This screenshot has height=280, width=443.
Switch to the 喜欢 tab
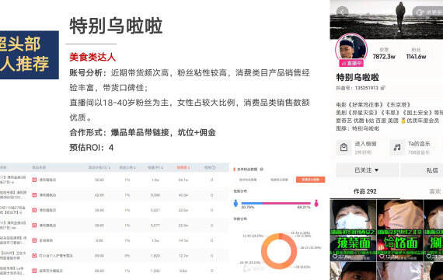coord(434,191)
